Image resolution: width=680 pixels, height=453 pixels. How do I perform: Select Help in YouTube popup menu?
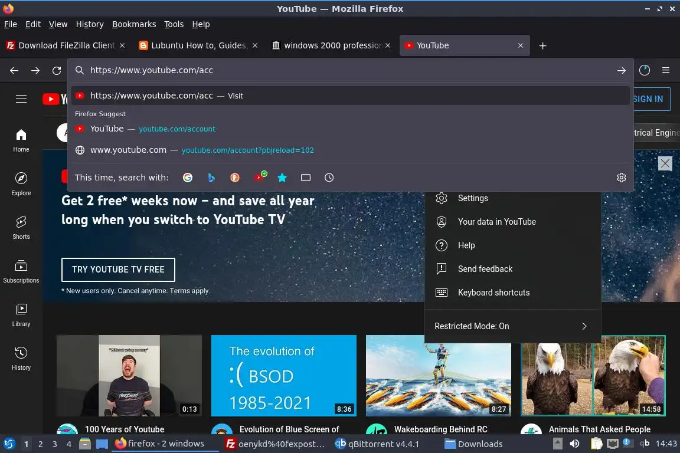(x=512, y=245)
